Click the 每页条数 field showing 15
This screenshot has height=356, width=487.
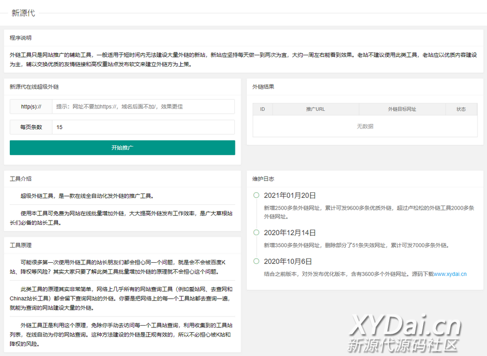(143, 127)
